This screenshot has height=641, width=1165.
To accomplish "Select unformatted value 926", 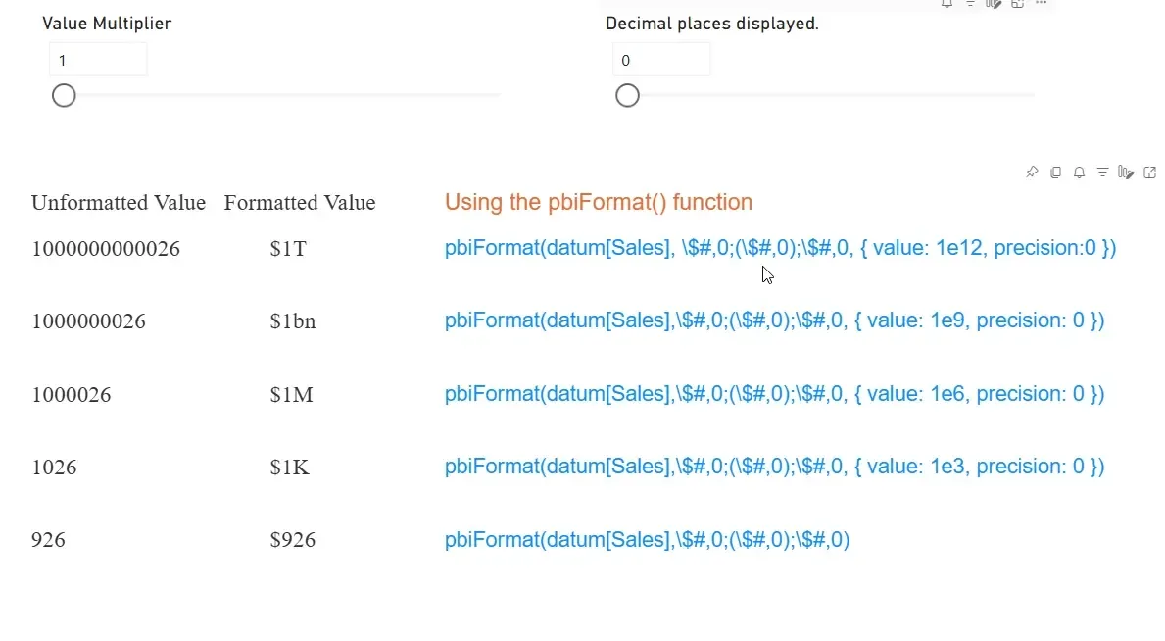I will (48, 540).
